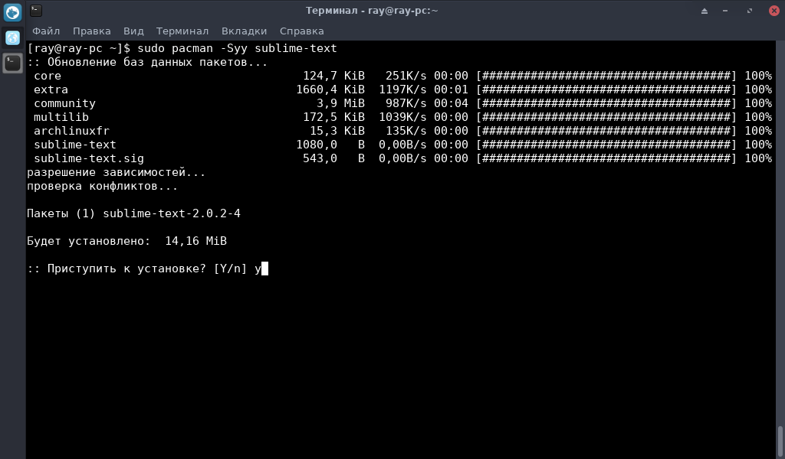The width and height of the screenshot is (785, 459).
Task: Click the core repository progress bar
Action: coord(606,76)
